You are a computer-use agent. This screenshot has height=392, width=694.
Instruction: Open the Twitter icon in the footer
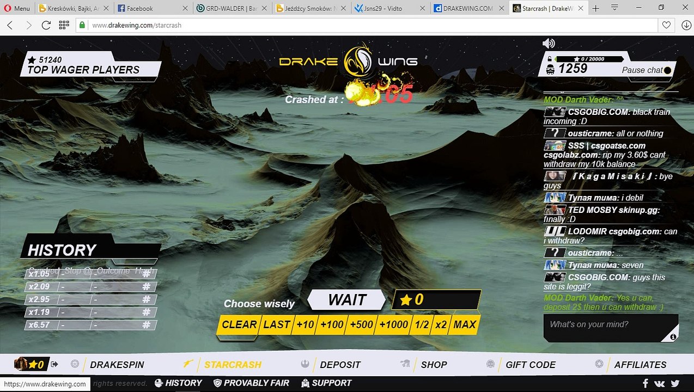(675, 383)
